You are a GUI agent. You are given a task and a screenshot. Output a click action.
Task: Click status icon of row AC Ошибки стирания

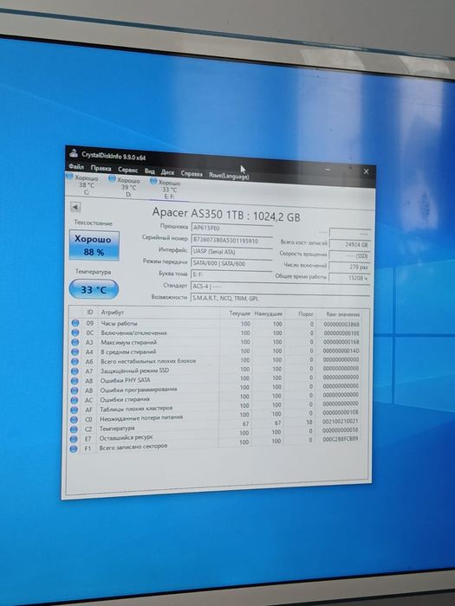coord(75,400)
